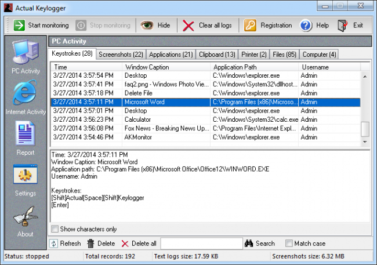Click the Status: stopped status bar entry
The height and width of the screenshot is (265, 377).
[27, 256]
